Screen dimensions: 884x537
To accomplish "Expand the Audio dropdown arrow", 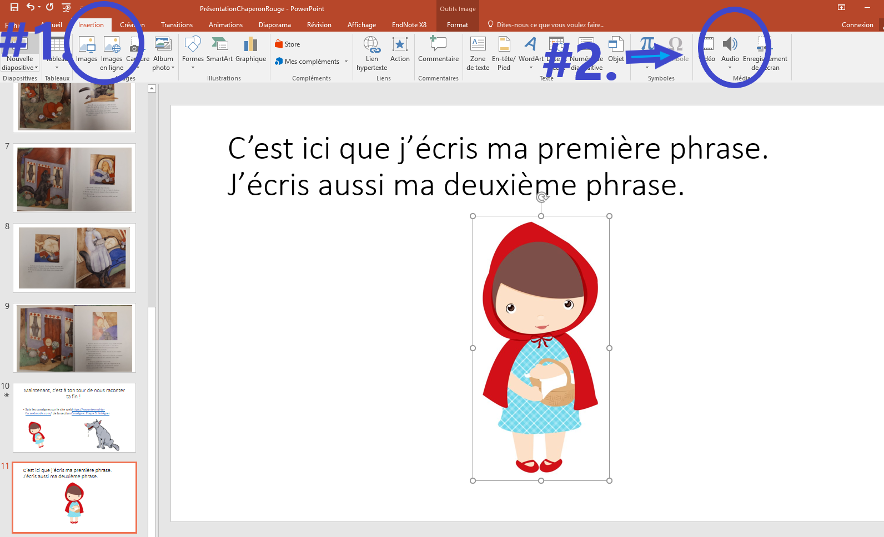I will pos(730,68).
